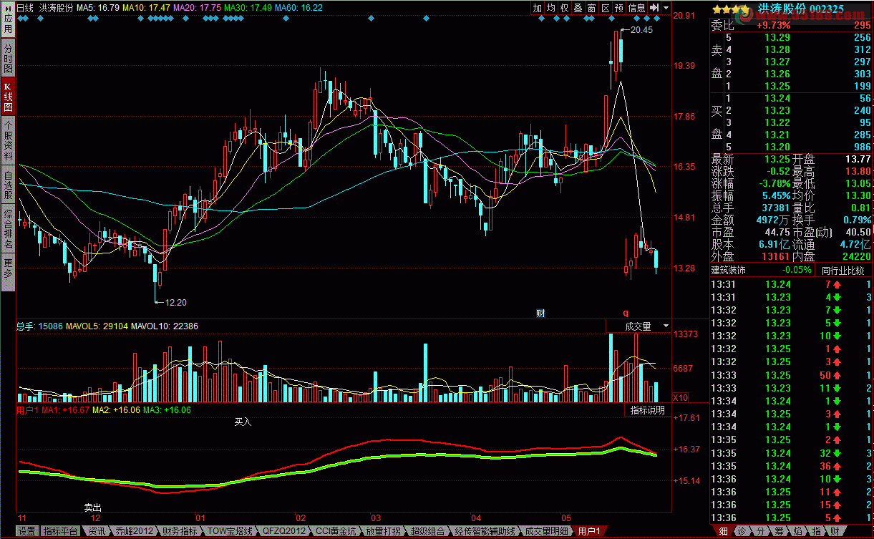Click the 区 range toolbar button

point(606,8)
